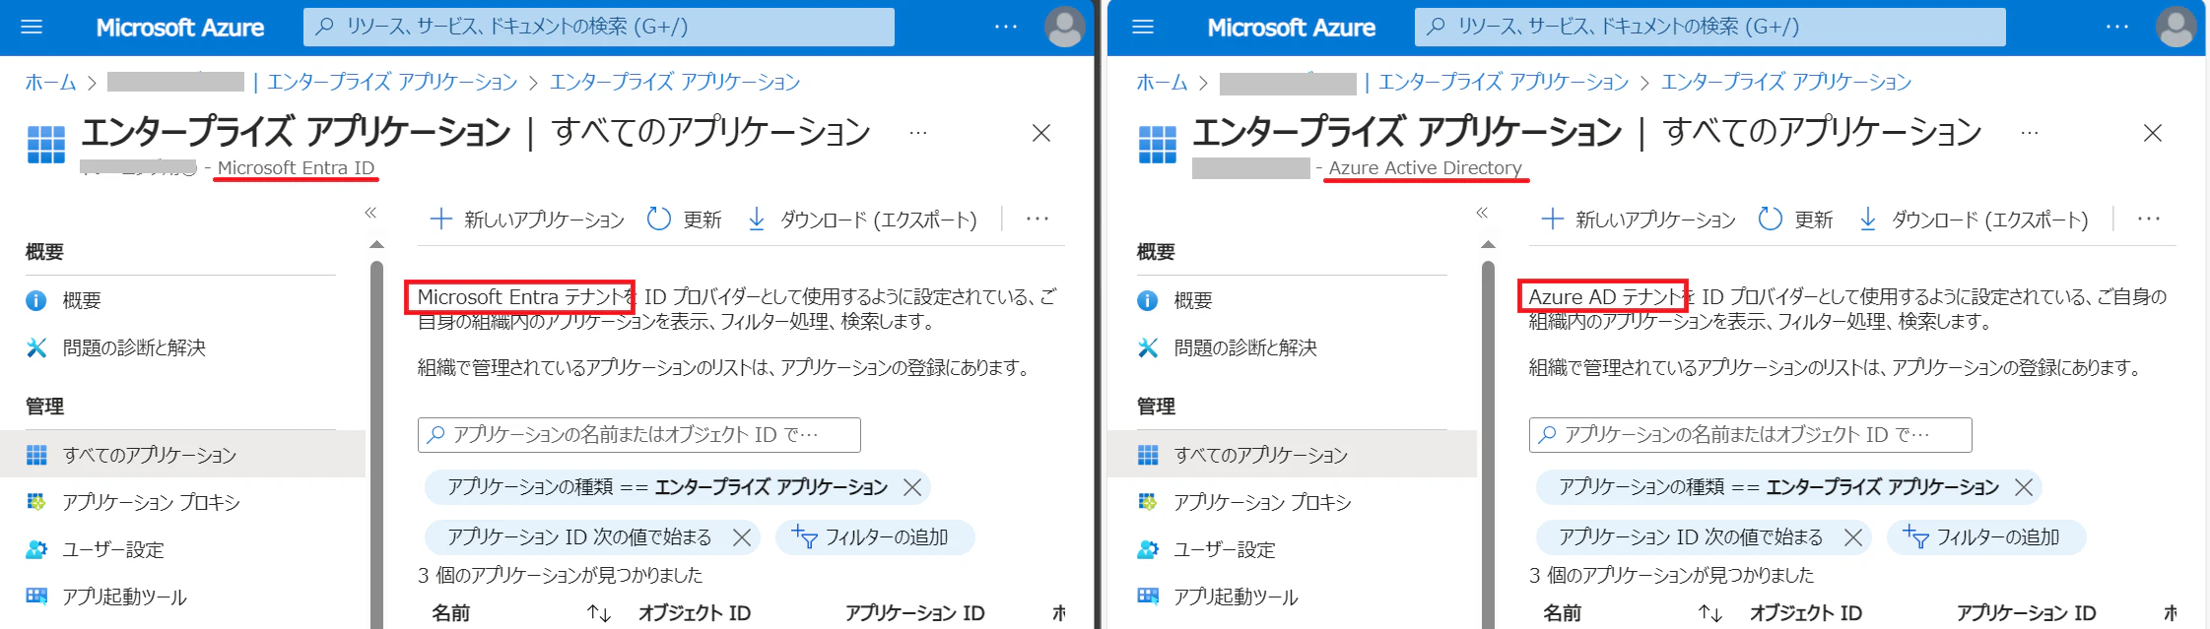Close the right Azure AD blade with X
Viewport: 2210px width, 629px height.
pos(2153,133)
